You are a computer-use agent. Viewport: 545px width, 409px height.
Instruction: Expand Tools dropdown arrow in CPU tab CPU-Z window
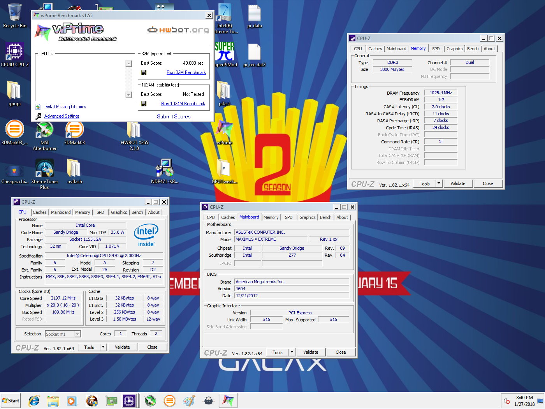pos(104,347)
